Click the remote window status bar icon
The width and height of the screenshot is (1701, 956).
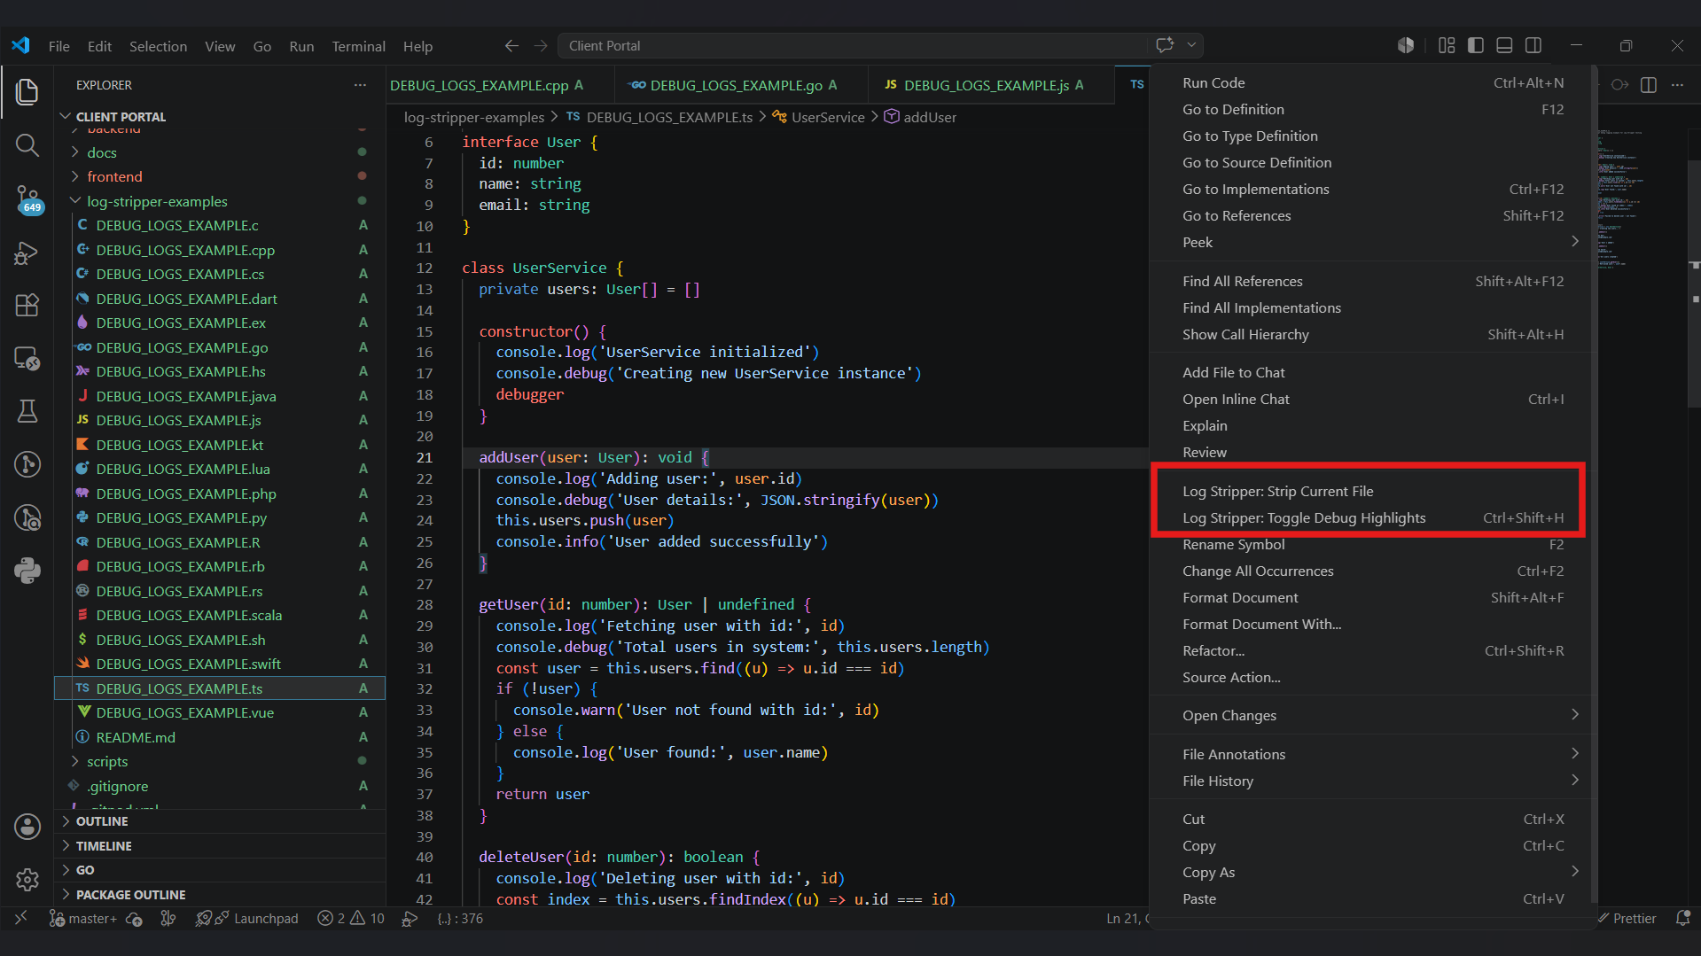[x=21, y=919]
